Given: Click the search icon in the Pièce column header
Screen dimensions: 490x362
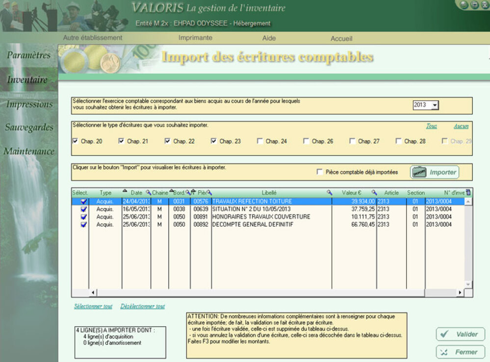Looking at the screenshot, I should point(208,193).
